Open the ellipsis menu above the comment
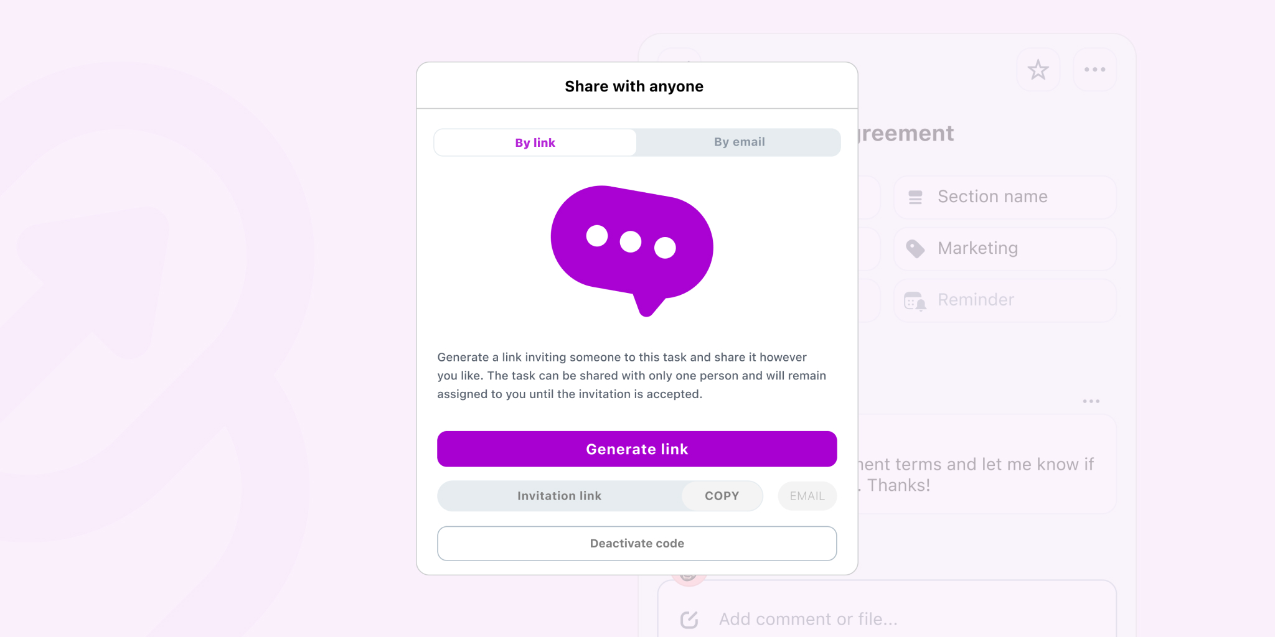 pos(1091,401)
